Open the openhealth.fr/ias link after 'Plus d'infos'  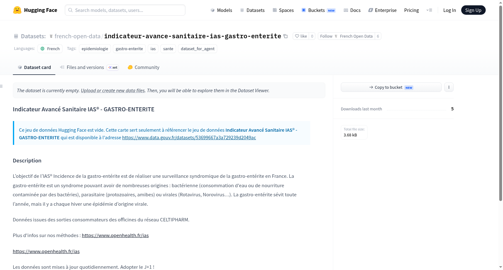pos(115,235)
